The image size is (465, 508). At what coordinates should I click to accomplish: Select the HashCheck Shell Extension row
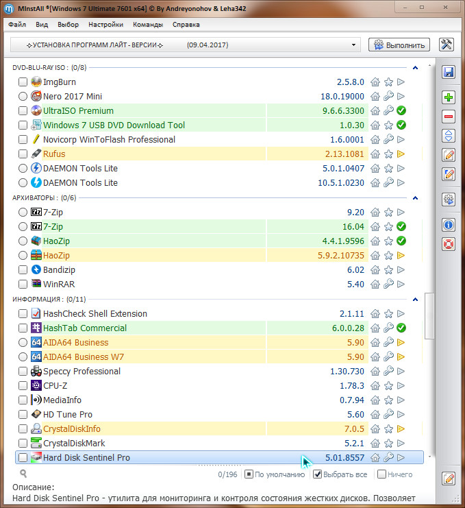219,313
